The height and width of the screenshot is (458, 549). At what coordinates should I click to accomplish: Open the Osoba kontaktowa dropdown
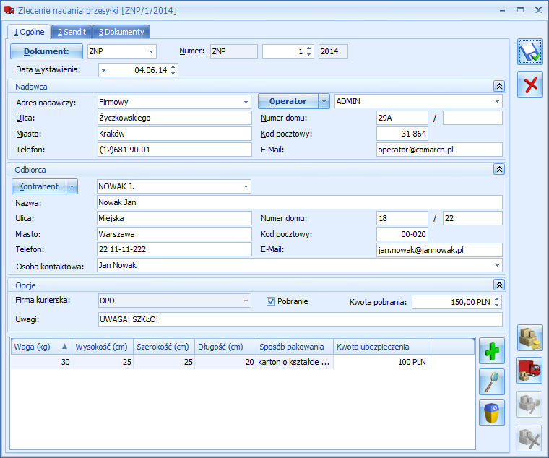tap(497, 265)
